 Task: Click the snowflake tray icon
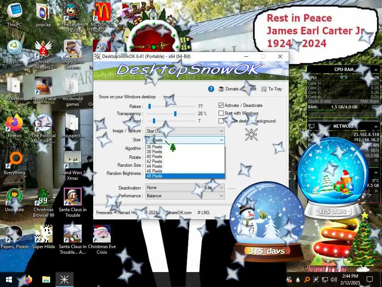coord(316,280)
